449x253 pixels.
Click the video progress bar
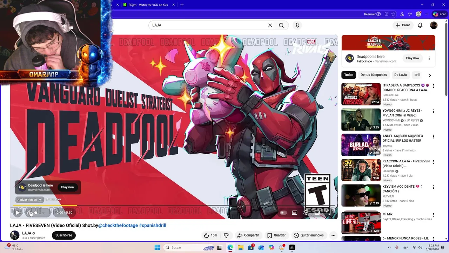tap(174, 205)
